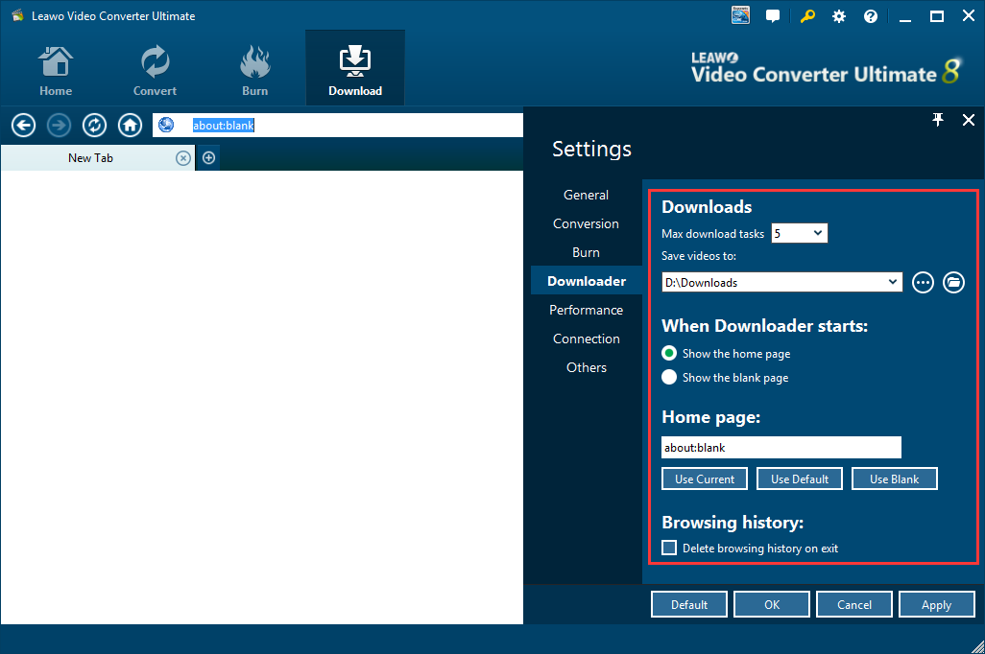Open the Home module
This screenshot has width=985, height=654.
[56, 71]
